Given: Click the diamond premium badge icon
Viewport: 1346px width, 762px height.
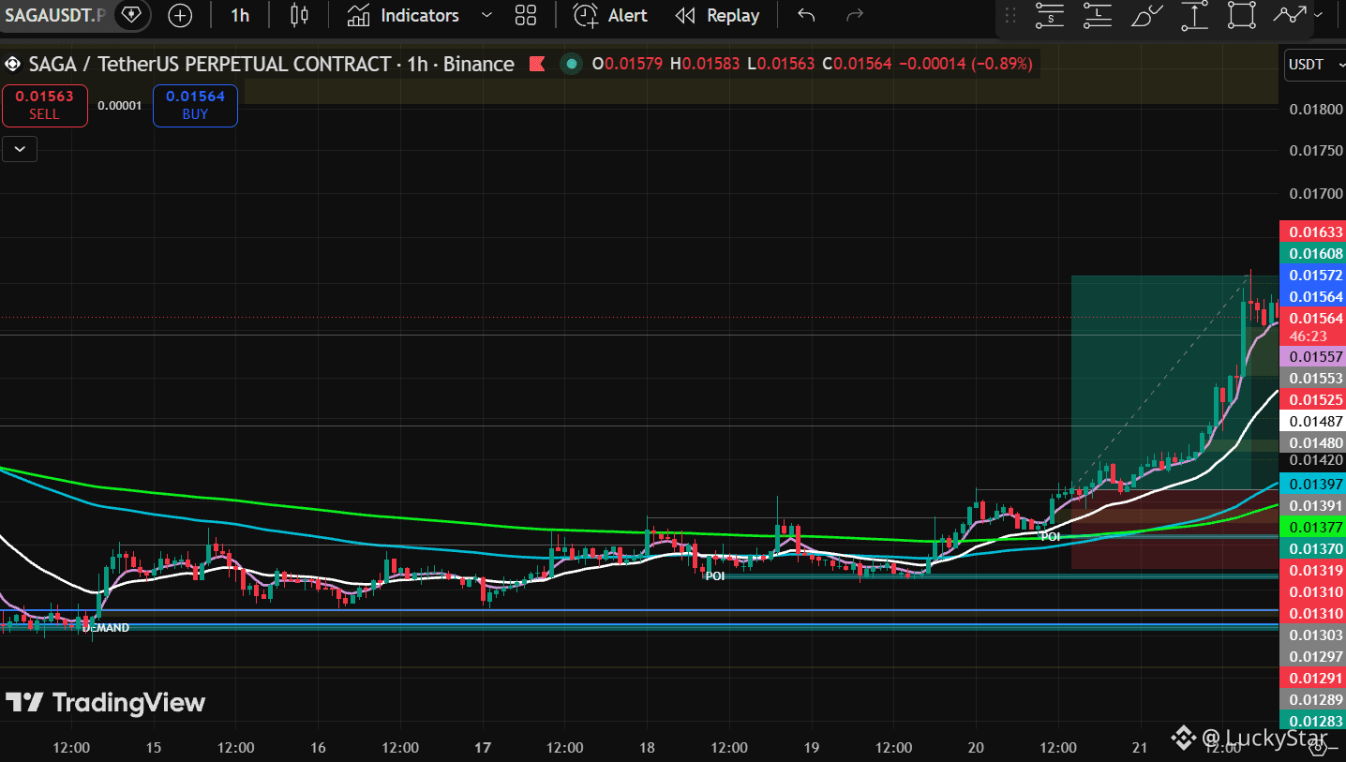Looking at the screenshot, I should pos(131,15).
